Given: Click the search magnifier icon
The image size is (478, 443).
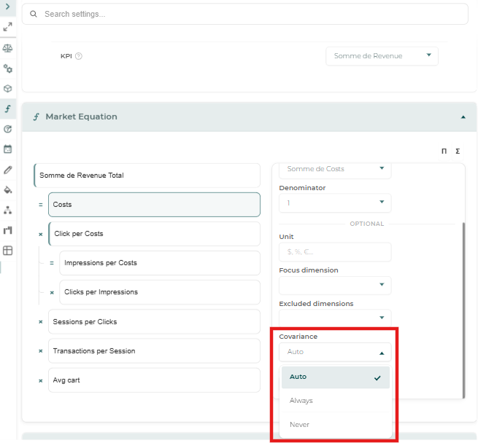Looking at the screenshot, I should (x=34, y=14).
